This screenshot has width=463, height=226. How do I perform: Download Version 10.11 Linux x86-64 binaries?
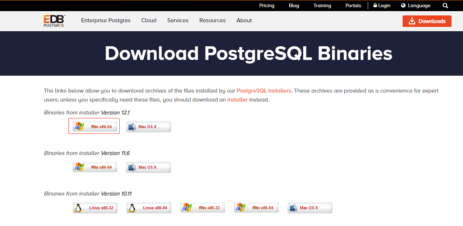click(149, 208)
